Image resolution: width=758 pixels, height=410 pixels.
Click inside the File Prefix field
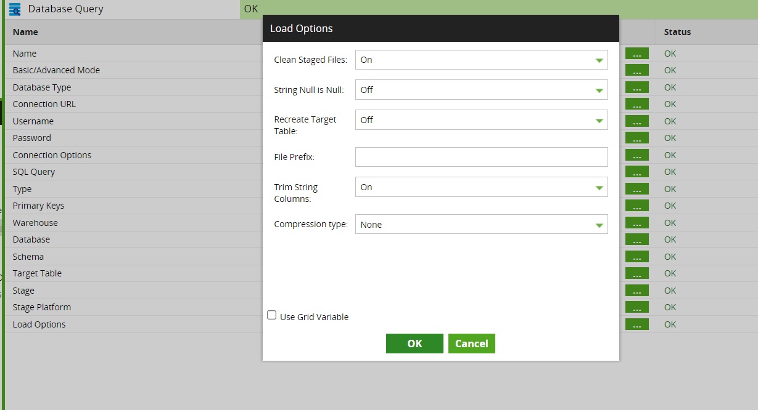click(481, 157)
